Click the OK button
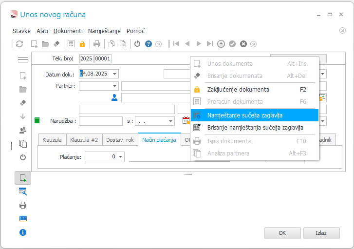Screen dimensions: 354x249 pyautogui.click(x=282, y=233)
